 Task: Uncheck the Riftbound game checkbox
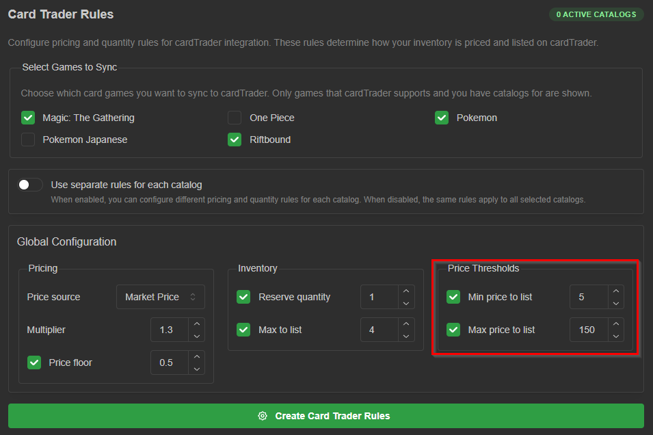(x=235, y=140)
